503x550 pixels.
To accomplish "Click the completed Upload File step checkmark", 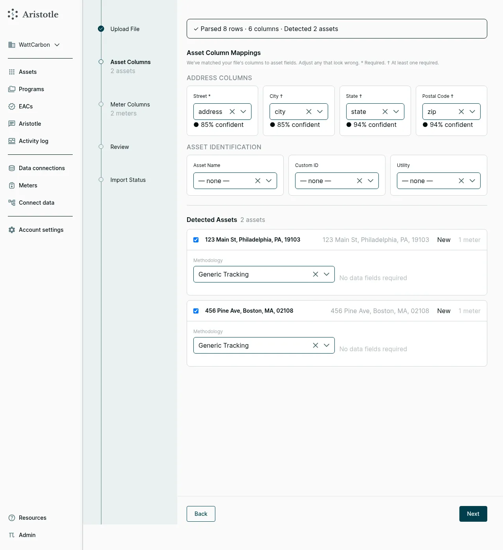I will coord(101,29).
